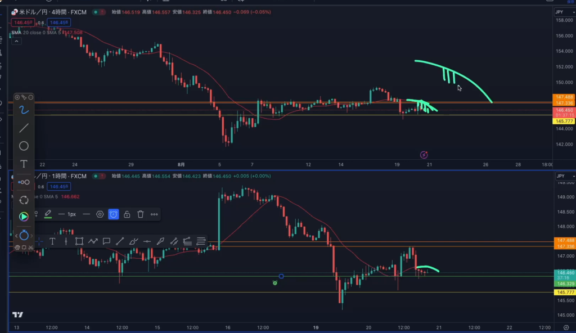This screenshot has height=333, width=576.
Task: Select the zigzag path tool
Action: (93, 241)
